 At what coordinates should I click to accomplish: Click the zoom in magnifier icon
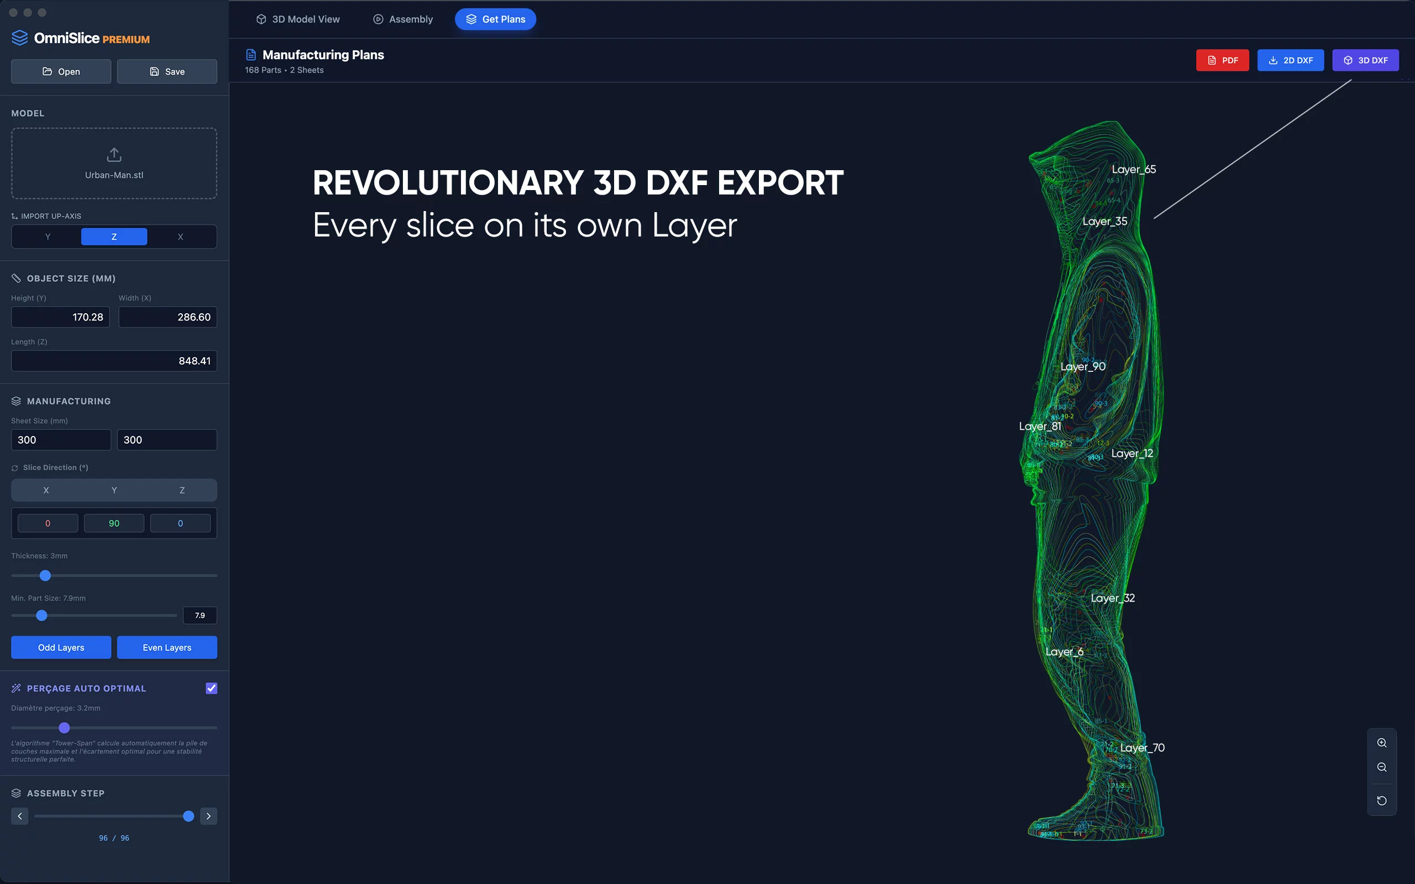coord(1382,743)
